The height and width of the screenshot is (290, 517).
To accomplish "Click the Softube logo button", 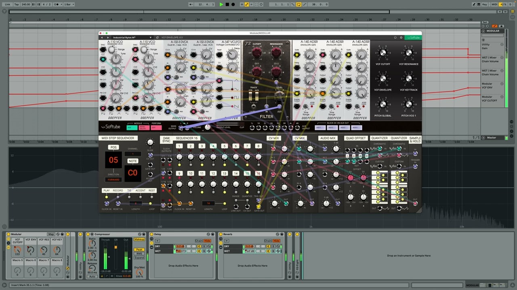I will 413,37.
